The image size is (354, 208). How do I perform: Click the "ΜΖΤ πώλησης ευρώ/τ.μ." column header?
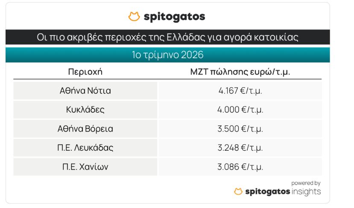click(x=240, y=71)
